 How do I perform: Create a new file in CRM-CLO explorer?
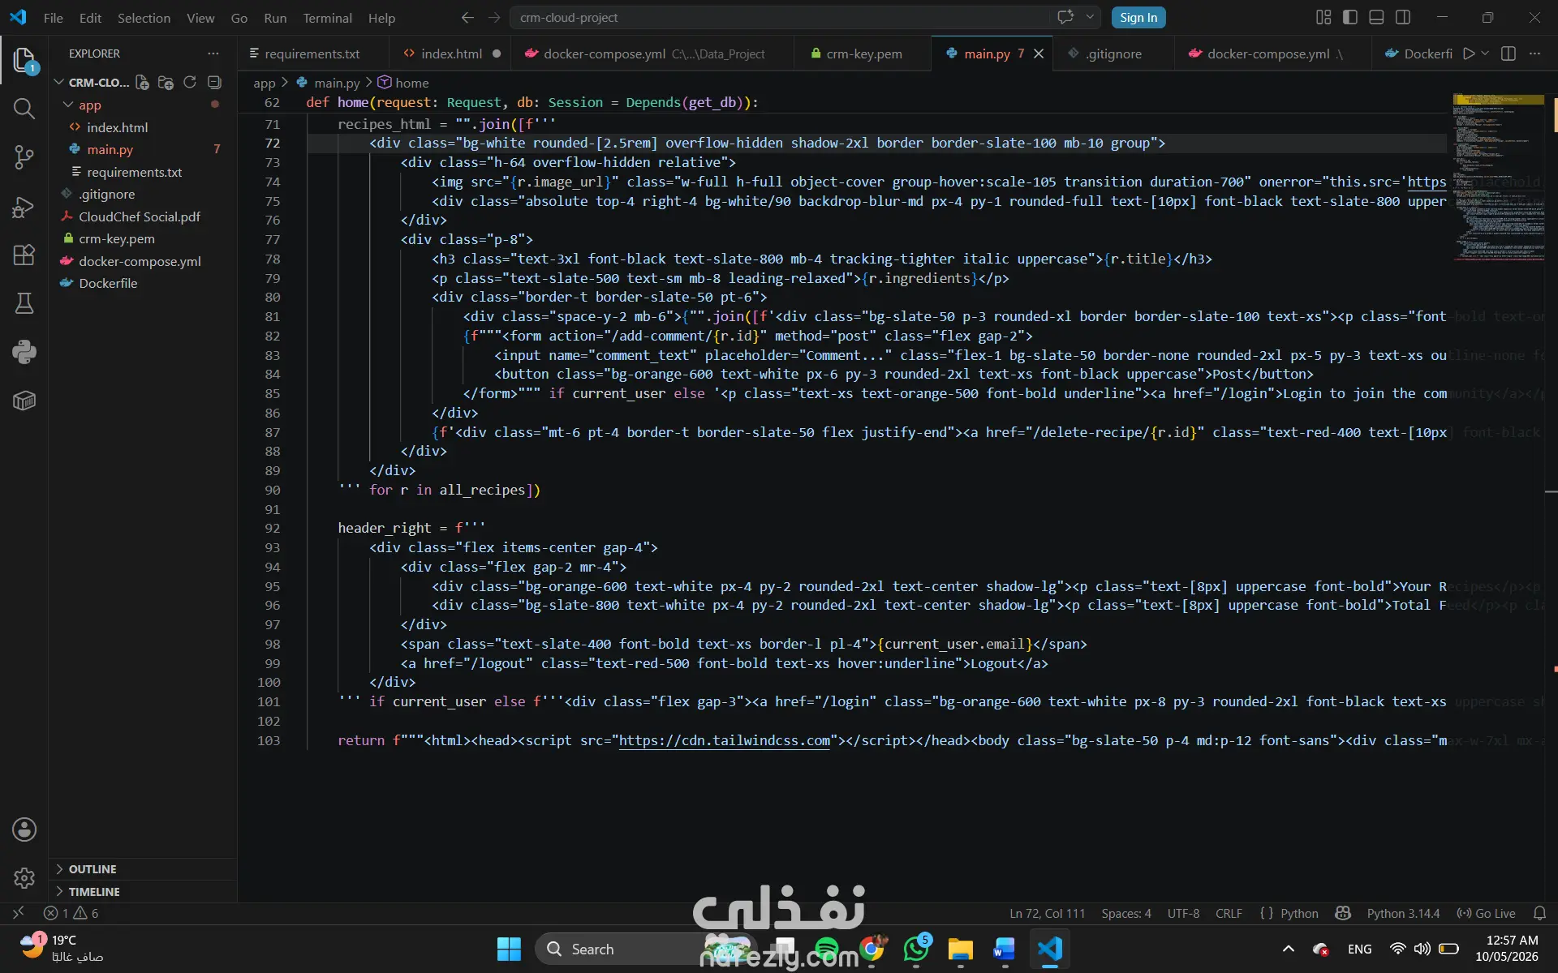tap(142, 82)
